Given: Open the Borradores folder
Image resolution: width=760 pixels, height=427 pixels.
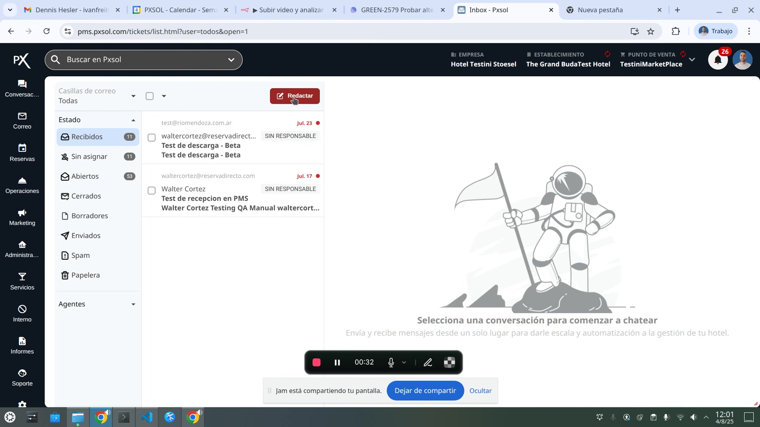Looking at the screenshot, I should click(89, 216).
